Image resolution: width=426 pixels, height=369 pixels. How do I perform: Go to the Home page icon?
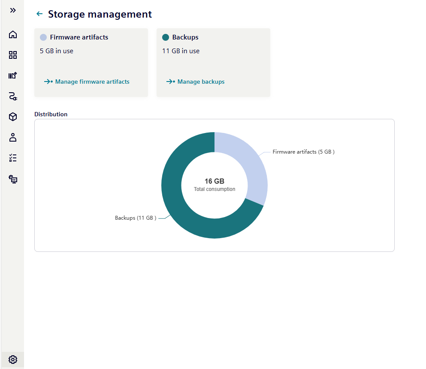coord(13,34)
